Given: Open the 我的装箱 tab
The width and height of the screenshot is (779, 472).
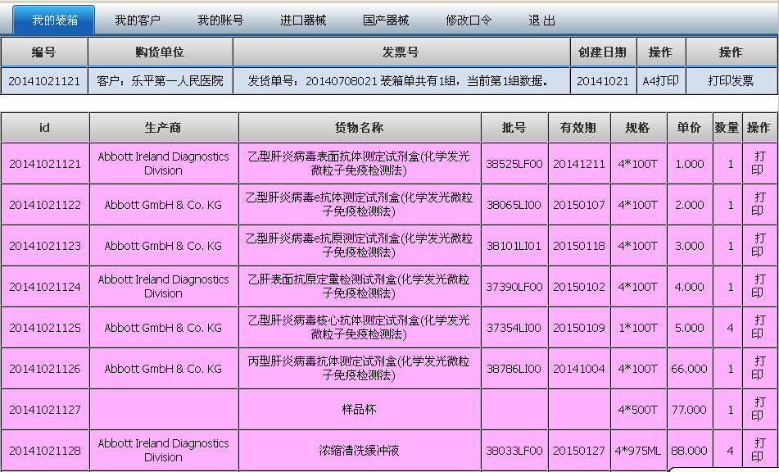Looking at the screenshot, I should (x=54, y=20).
